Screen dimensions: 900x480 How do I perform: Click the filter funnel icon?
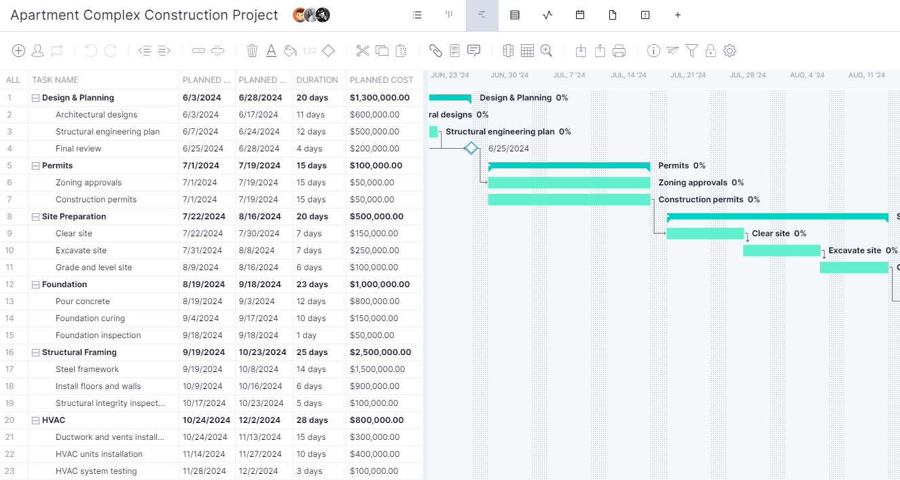[x=691, y=50]
